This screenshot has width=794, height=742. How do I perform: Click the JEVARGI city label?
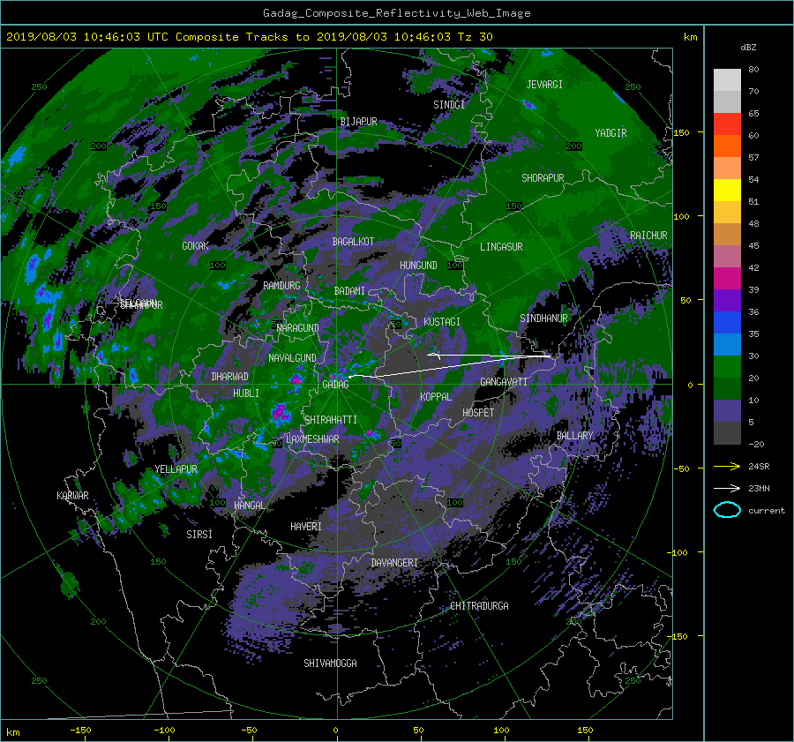544,85
